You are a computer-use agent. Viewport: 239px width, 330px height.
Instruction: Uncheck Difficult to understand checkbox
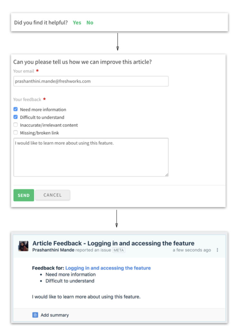[15, 117]
